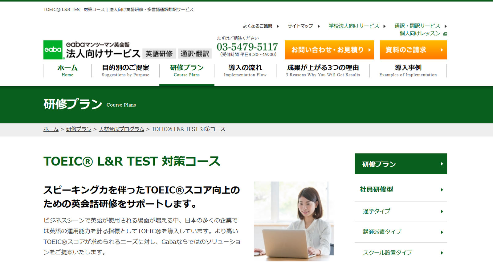This screenshot has width=493, height=262.
Task: Click arrow on お問い合わせ・お見積り button
Action: tap(369, 50)
